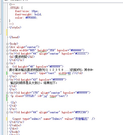Screen dimensions: 123x135
Task: Click the input id="text1" line
Action: (x=47, y=73)
